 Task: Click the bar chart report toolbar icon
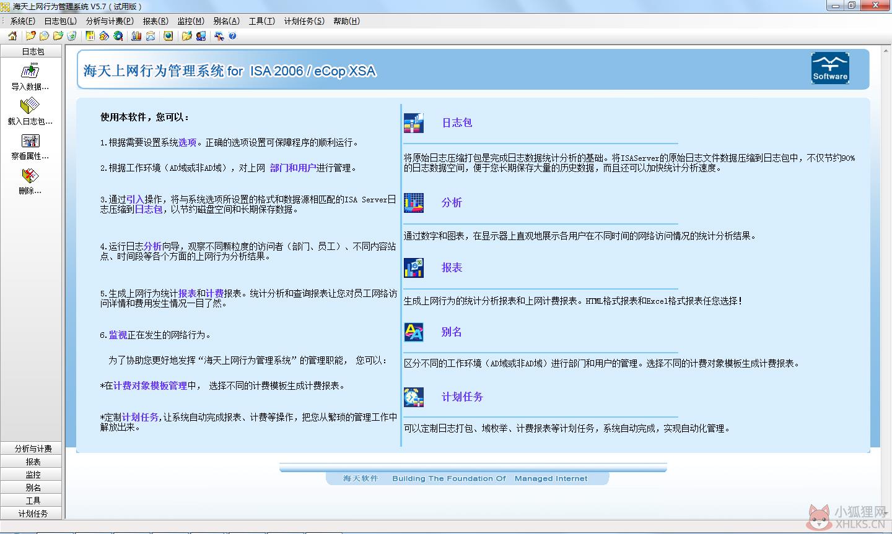point(136,36)
